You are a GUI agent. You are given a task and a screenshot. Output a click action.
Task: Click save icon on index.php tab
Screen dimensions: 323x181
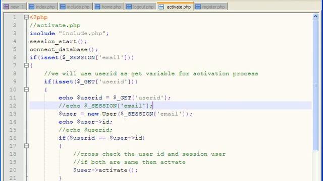(31, 7)
